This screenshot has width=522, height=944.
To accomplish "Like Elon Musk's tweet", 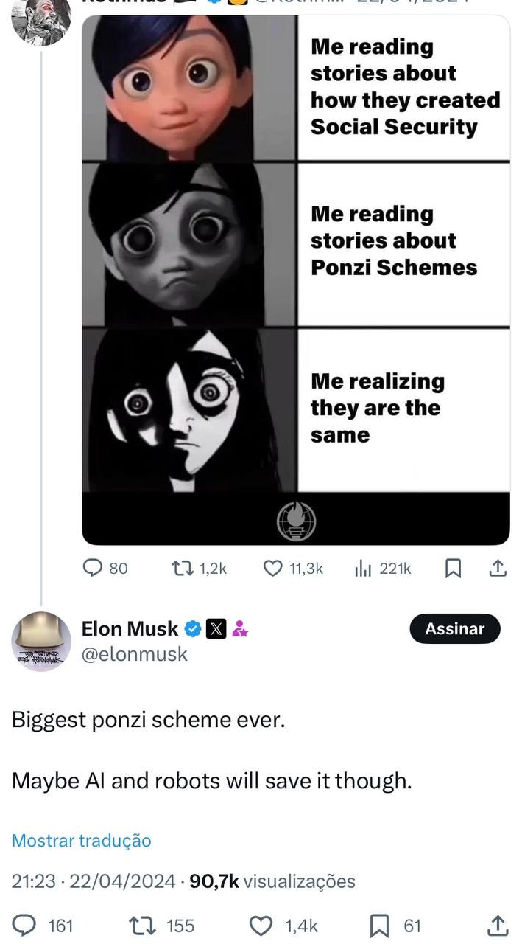I will (261, 926).
